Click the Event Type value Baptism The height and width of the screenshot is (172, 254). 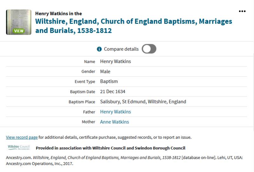109,82
